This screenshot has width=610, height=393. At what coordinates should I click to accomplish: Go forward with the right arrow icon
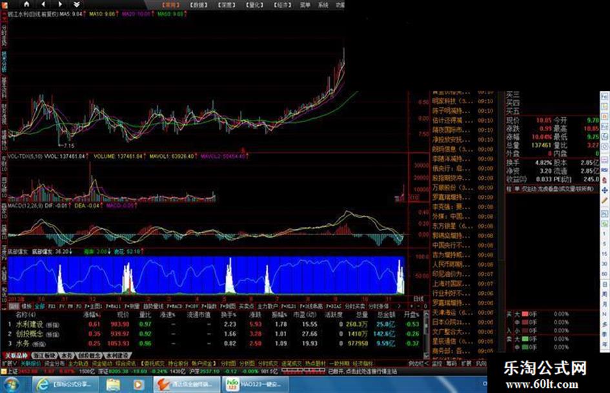pyautogui.click(x=60, y=5)
